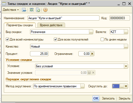Click the Записать button
The image size is (133, 103).
pyautogui.click(x=108, y=98)
